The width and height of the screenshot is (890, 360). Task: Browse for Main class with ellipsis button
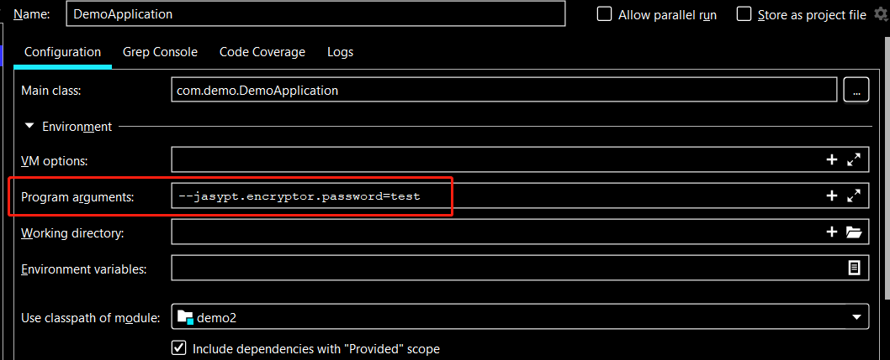click(856, 91)
